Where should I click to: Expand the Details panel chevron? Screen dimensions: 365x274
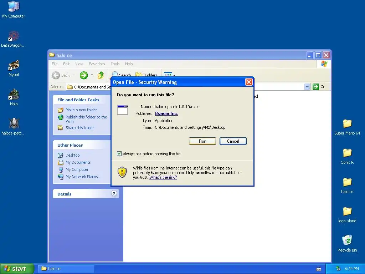[114, 193]
